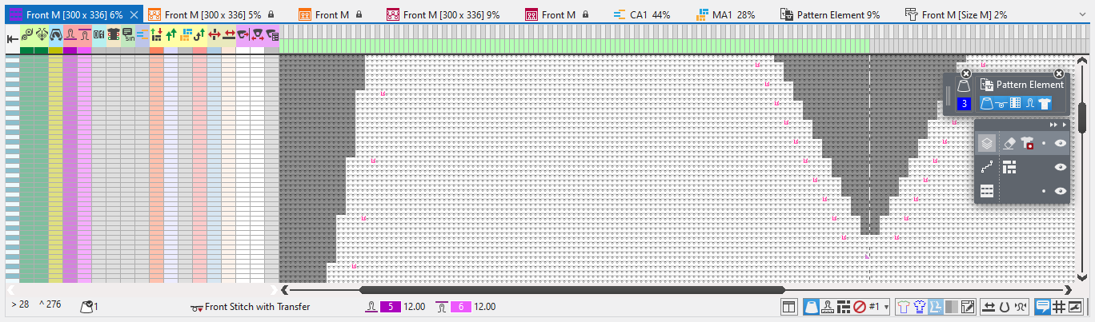The image size is (1095, 322).
Task: Click the window layout icon in bottom toolbar
Action: 788,307
